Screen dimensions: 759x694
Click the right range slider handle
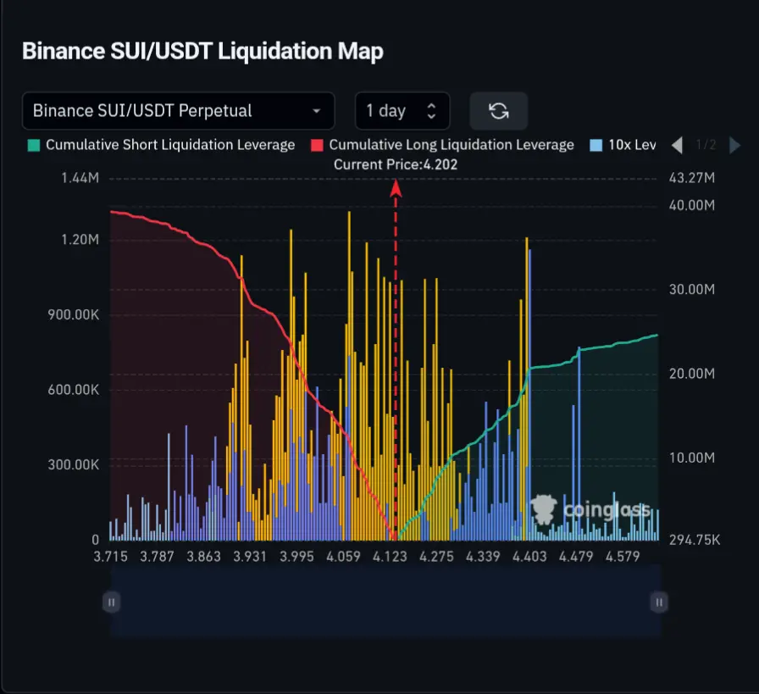659,602
